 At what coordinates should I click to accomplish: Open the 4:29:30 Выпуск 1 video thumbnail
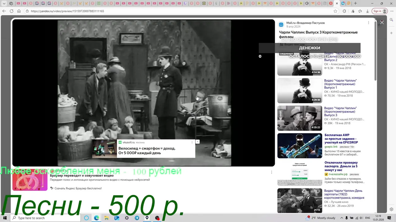[x=299, y=90]
